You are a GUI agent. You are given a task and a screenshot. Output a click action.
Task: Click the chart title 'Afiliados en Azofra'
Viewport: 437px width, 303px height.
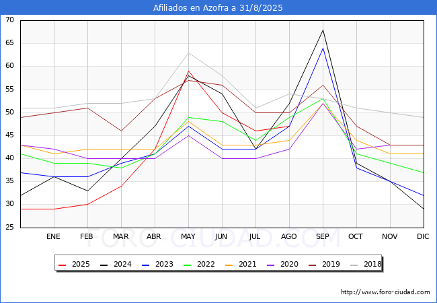click(218, 8)
